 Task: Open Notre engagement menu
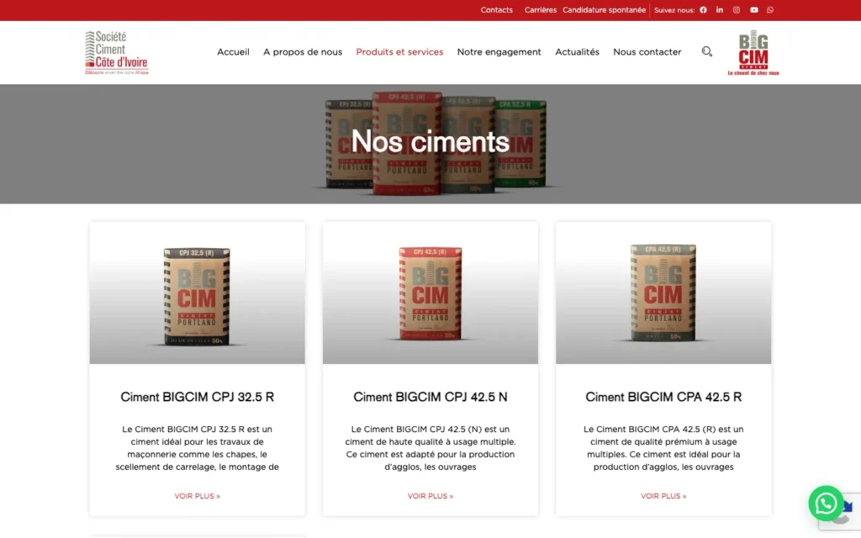(x=499, y=52)
